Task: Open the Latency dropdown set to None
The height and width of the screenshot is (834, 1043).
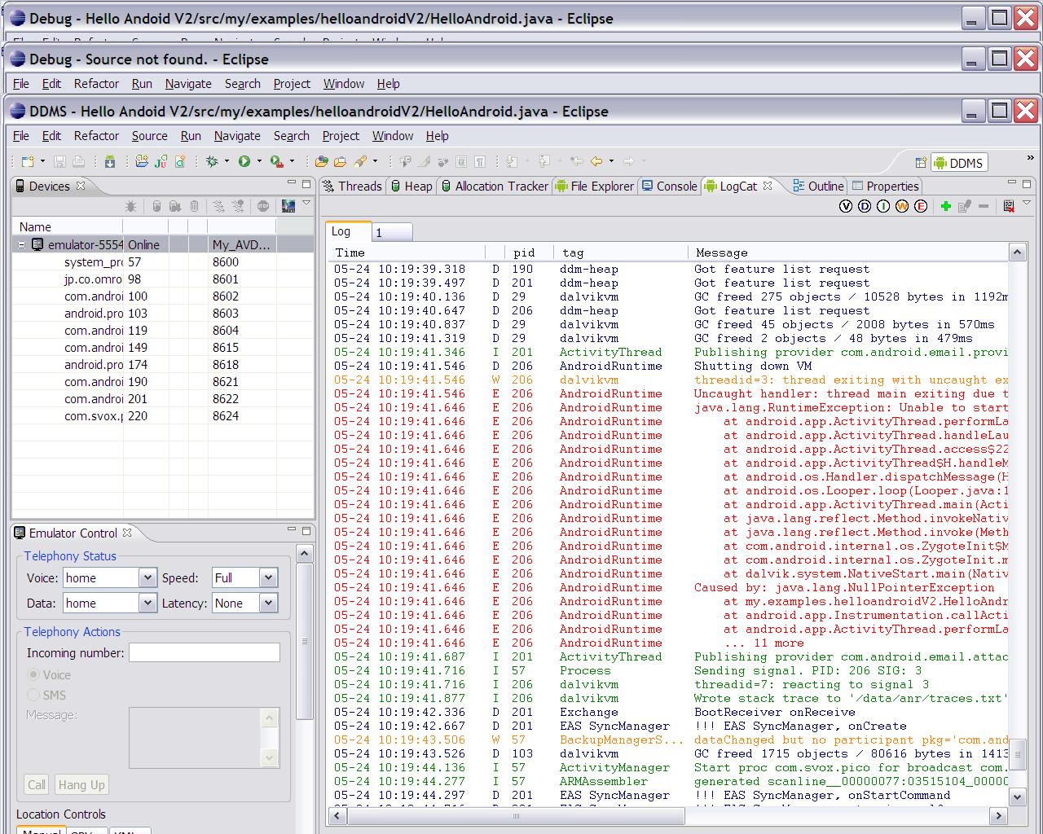Action: (268, 603)
